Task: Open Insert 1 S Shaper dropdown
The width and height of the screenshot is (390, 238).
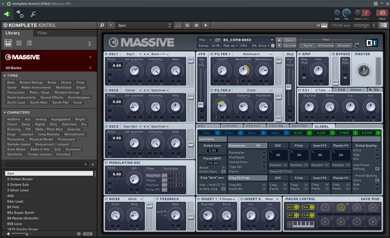Action: click(x=227, y=199)
